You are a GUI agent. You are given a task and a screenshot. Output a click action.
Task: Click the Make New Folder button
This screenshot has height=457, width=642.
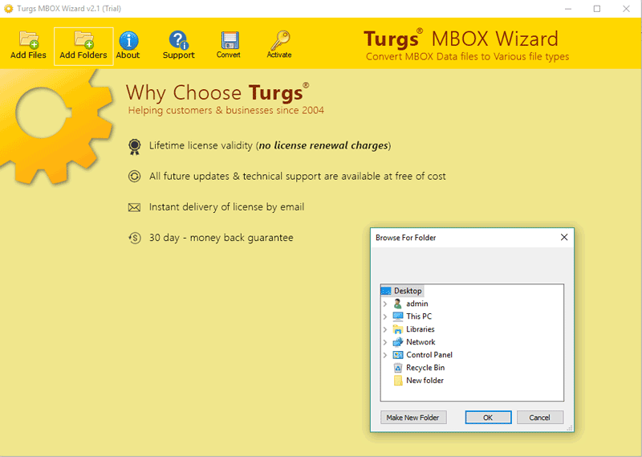click(x=413, y=417)
